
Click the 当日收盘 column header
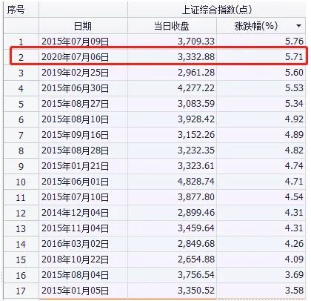coord(172,26)
